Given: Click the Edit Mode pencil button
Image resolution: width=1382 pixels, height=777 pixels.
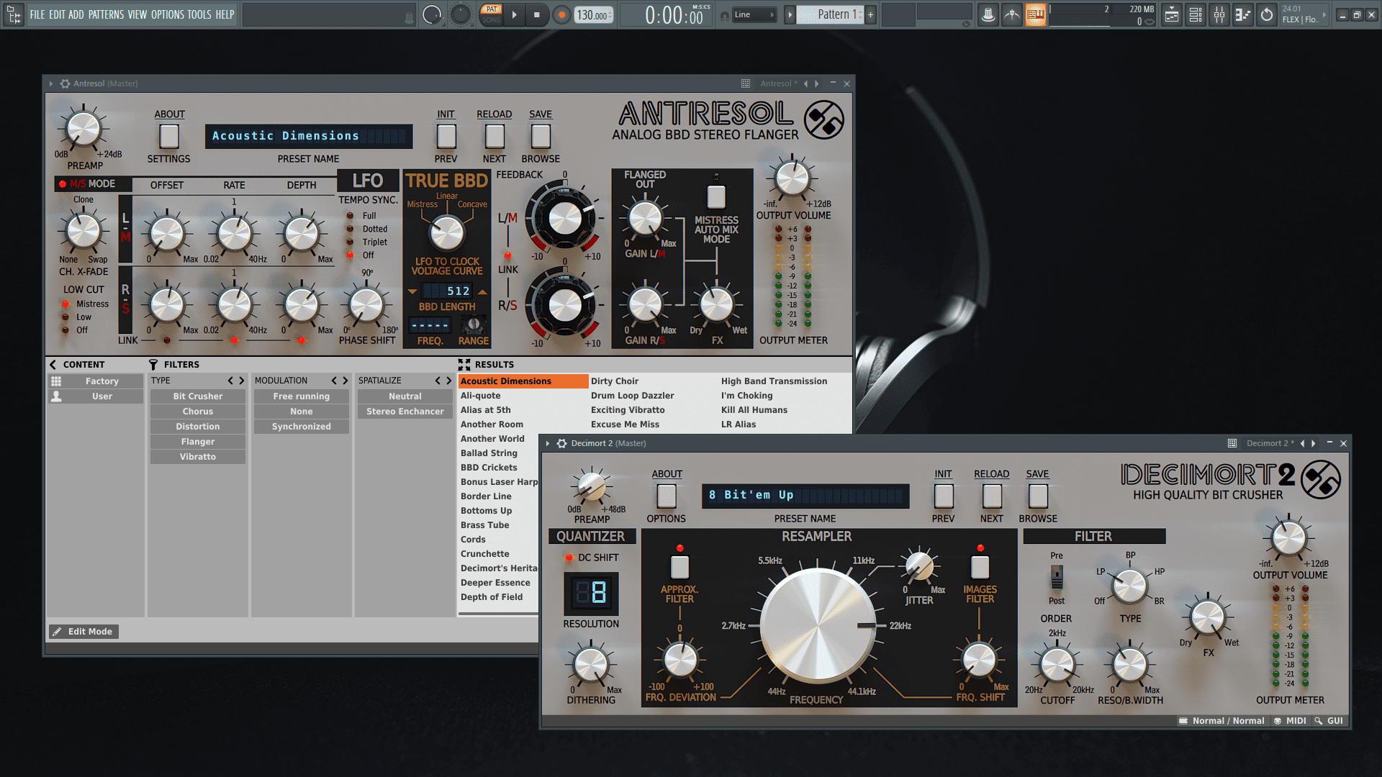Looking at the screenshot, I should (x=82, y=632).
